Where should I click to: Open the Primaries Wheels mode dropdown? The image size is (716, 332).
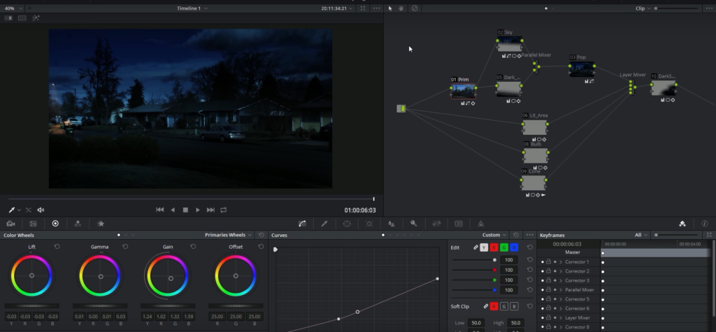coord(228,235)
